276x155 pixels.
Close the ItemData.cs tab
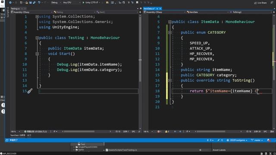coord(160,9)
